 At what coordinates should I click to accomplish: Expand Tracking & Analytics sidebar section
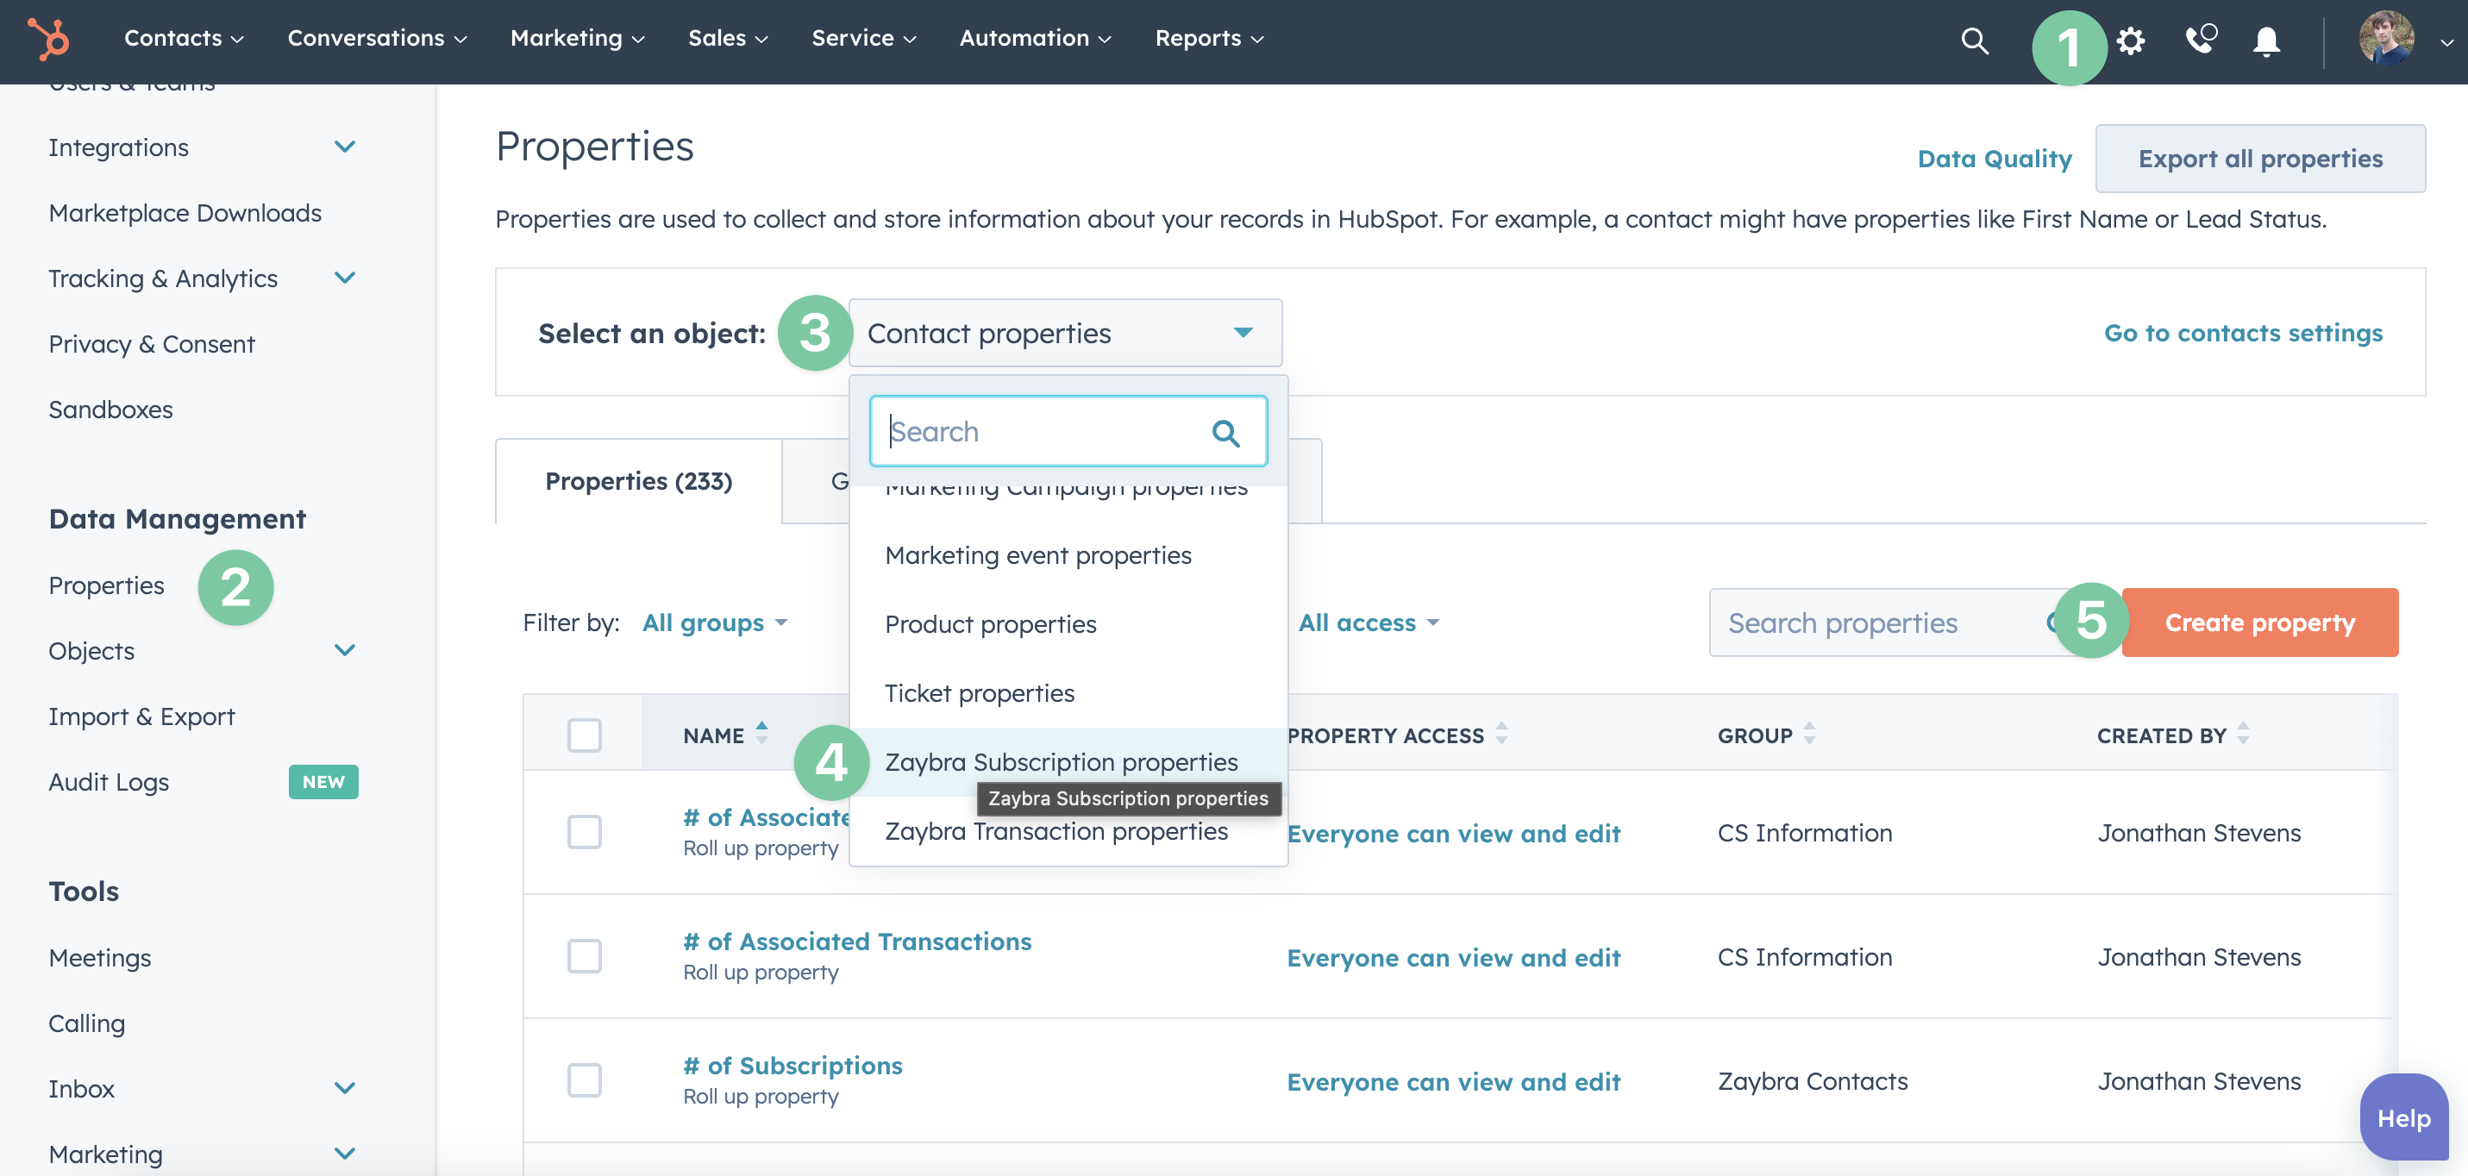coord(345,278)
